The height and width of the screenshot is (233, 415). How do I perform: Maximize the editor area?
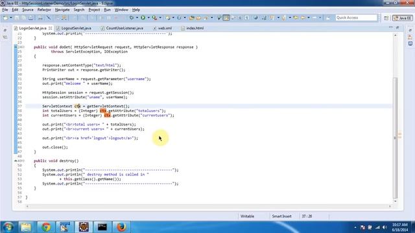tap(397, 27)
